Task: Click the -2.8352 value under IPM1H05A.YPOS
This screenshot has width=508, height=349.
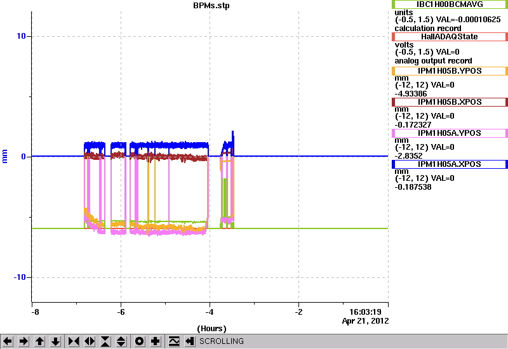Action: [408, 156]
